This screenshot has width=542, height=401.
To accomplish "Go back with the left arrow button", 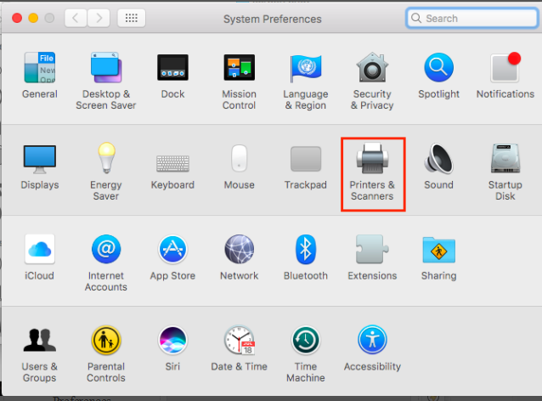I will point(76,18).
